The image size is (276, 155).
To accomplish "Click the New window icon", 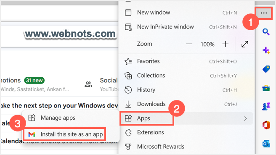I will [128, 13].
